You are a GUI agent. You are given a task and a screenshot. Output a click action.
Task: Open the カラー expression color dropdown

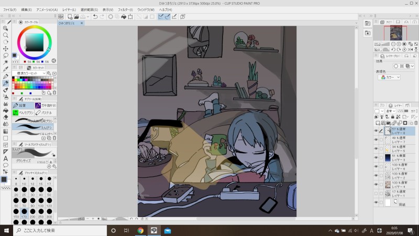click(389, 77)
